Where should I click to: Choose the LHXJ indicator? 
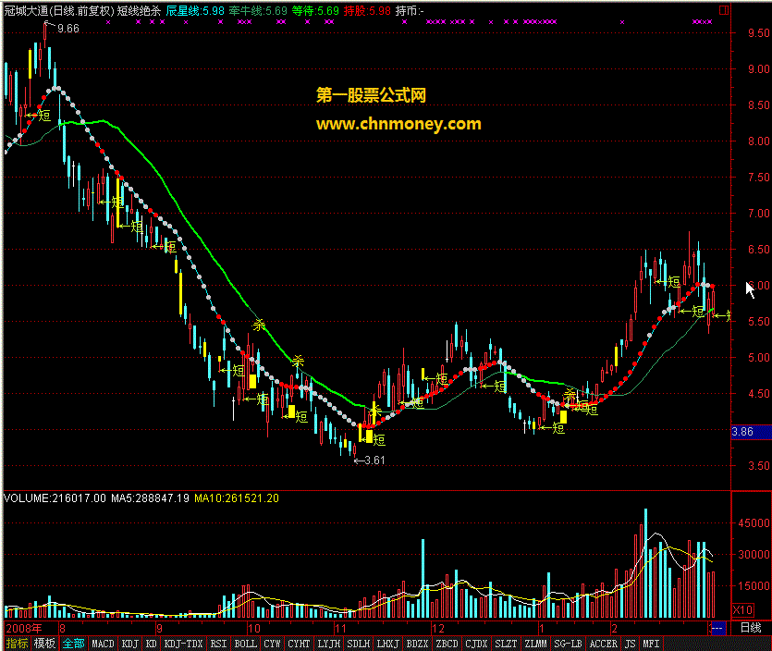pyautogui.click(x=387, y=644)
